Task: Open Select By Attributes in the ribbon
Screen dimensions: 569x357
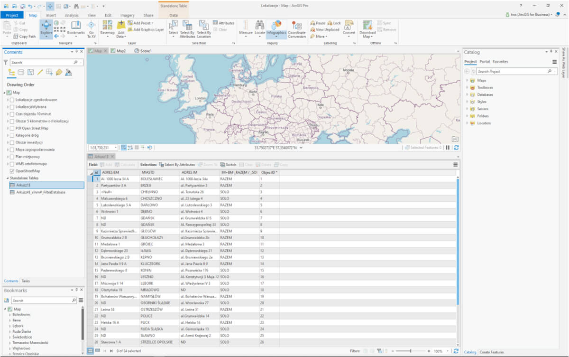Action: 187,28
